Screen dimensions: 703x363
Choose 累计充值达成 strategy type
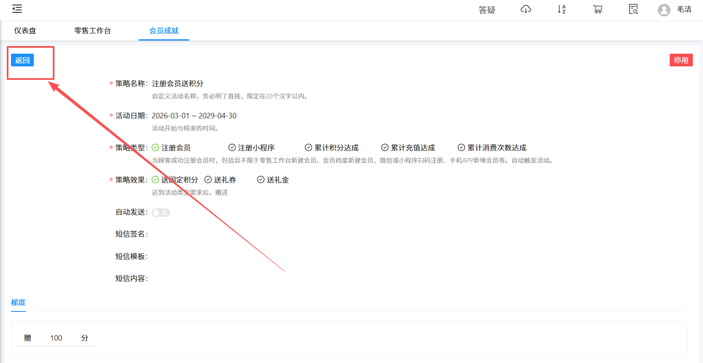pos(408,147)
